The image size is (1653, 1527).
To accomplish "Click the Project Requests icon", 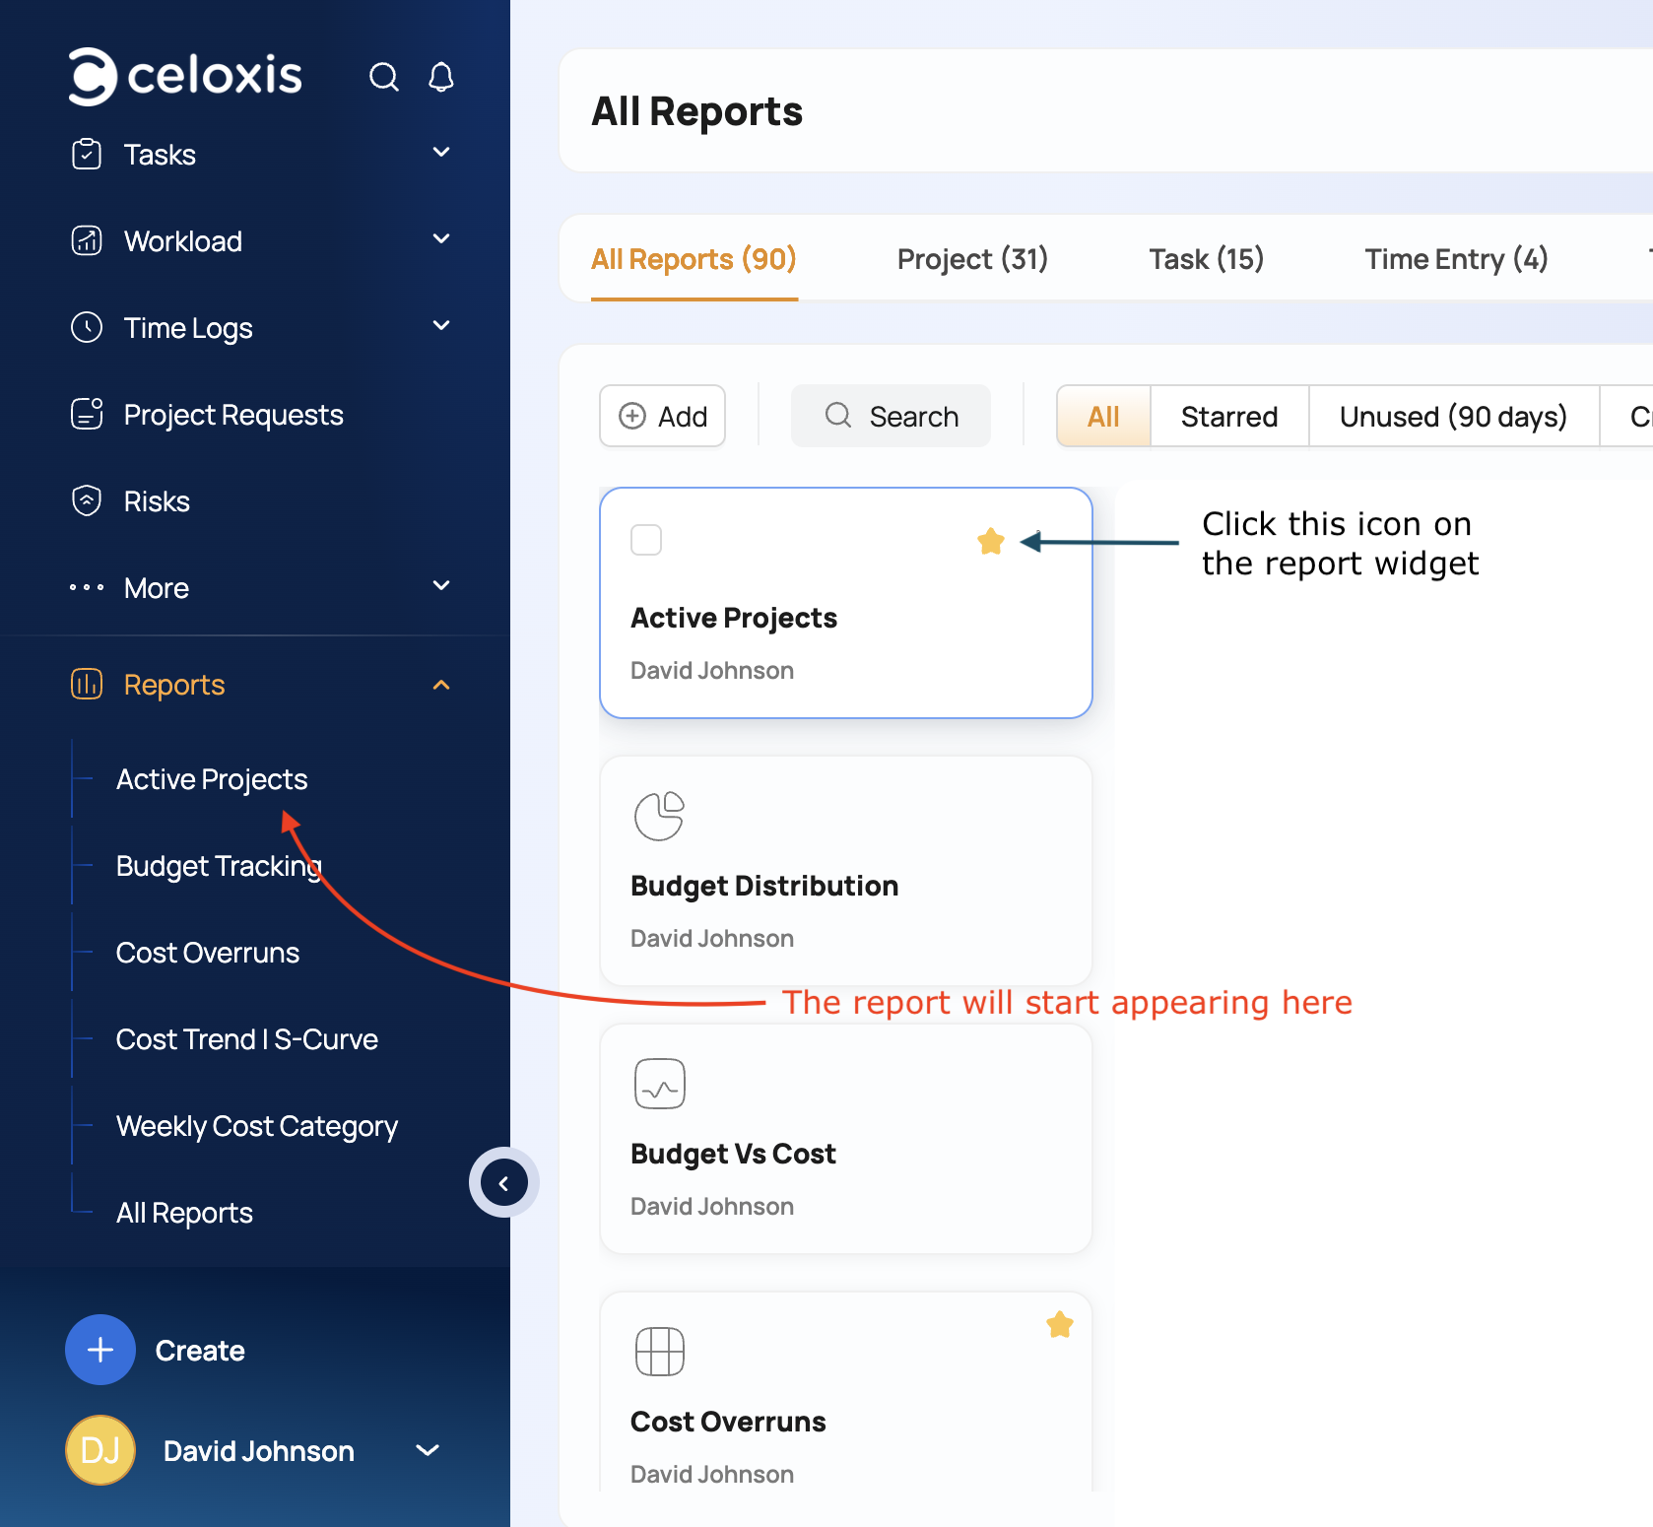I will 87,414.
